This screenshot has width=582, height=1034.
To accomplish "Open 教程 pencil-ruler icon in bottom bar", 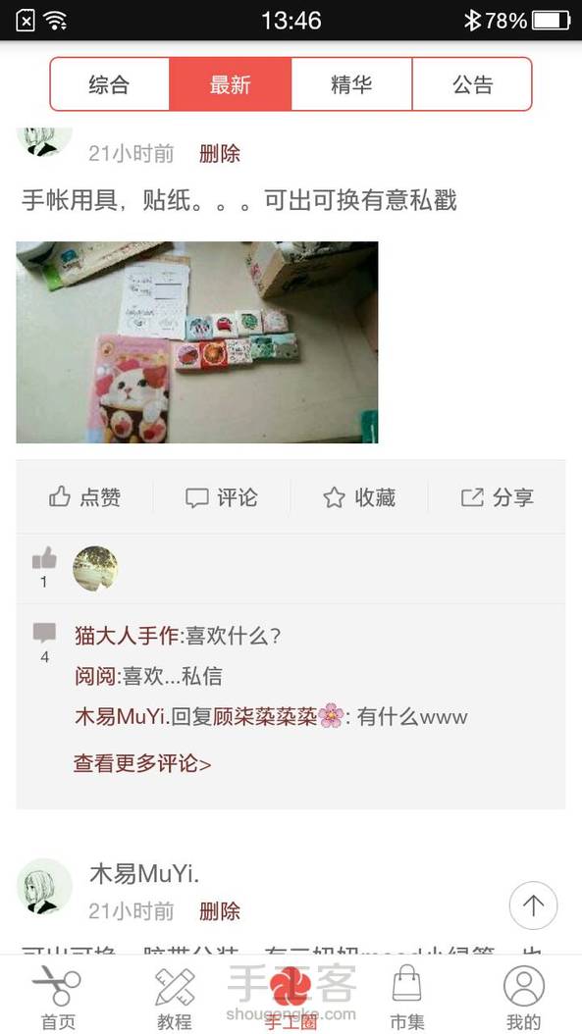I will (x=175, y=987).
